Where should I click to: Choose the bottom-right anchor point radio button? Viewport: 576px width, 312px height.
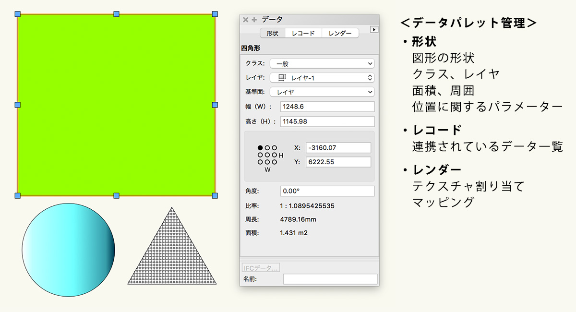pyautogui.click(x=275, y=162)
